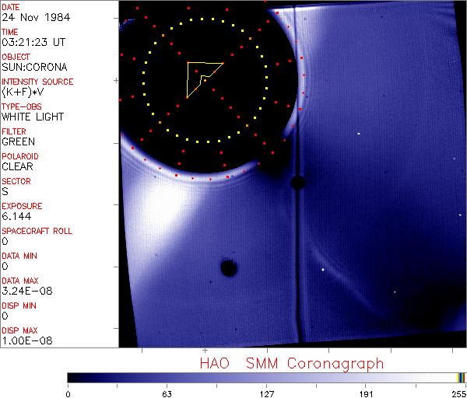This screenshot has width=467, height=398.
Task: Click the DATA MAX value 3.24E-08
Action: click(24, 291)
